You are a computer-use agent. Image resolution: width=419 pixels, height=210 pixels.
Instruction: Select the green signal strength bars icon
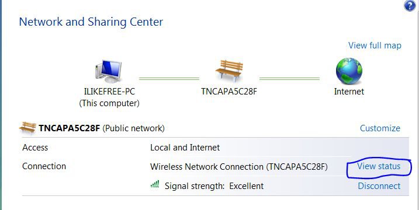(x=155, y=184)
